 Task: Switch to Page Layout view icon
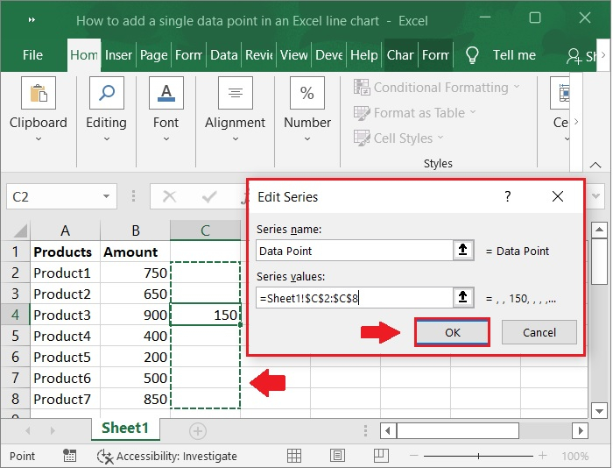pos(337,456)
